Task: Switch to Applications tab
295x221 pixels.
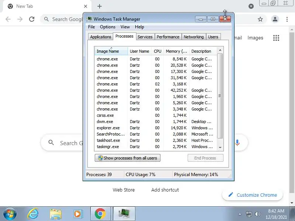Action: tap(100, 37)
